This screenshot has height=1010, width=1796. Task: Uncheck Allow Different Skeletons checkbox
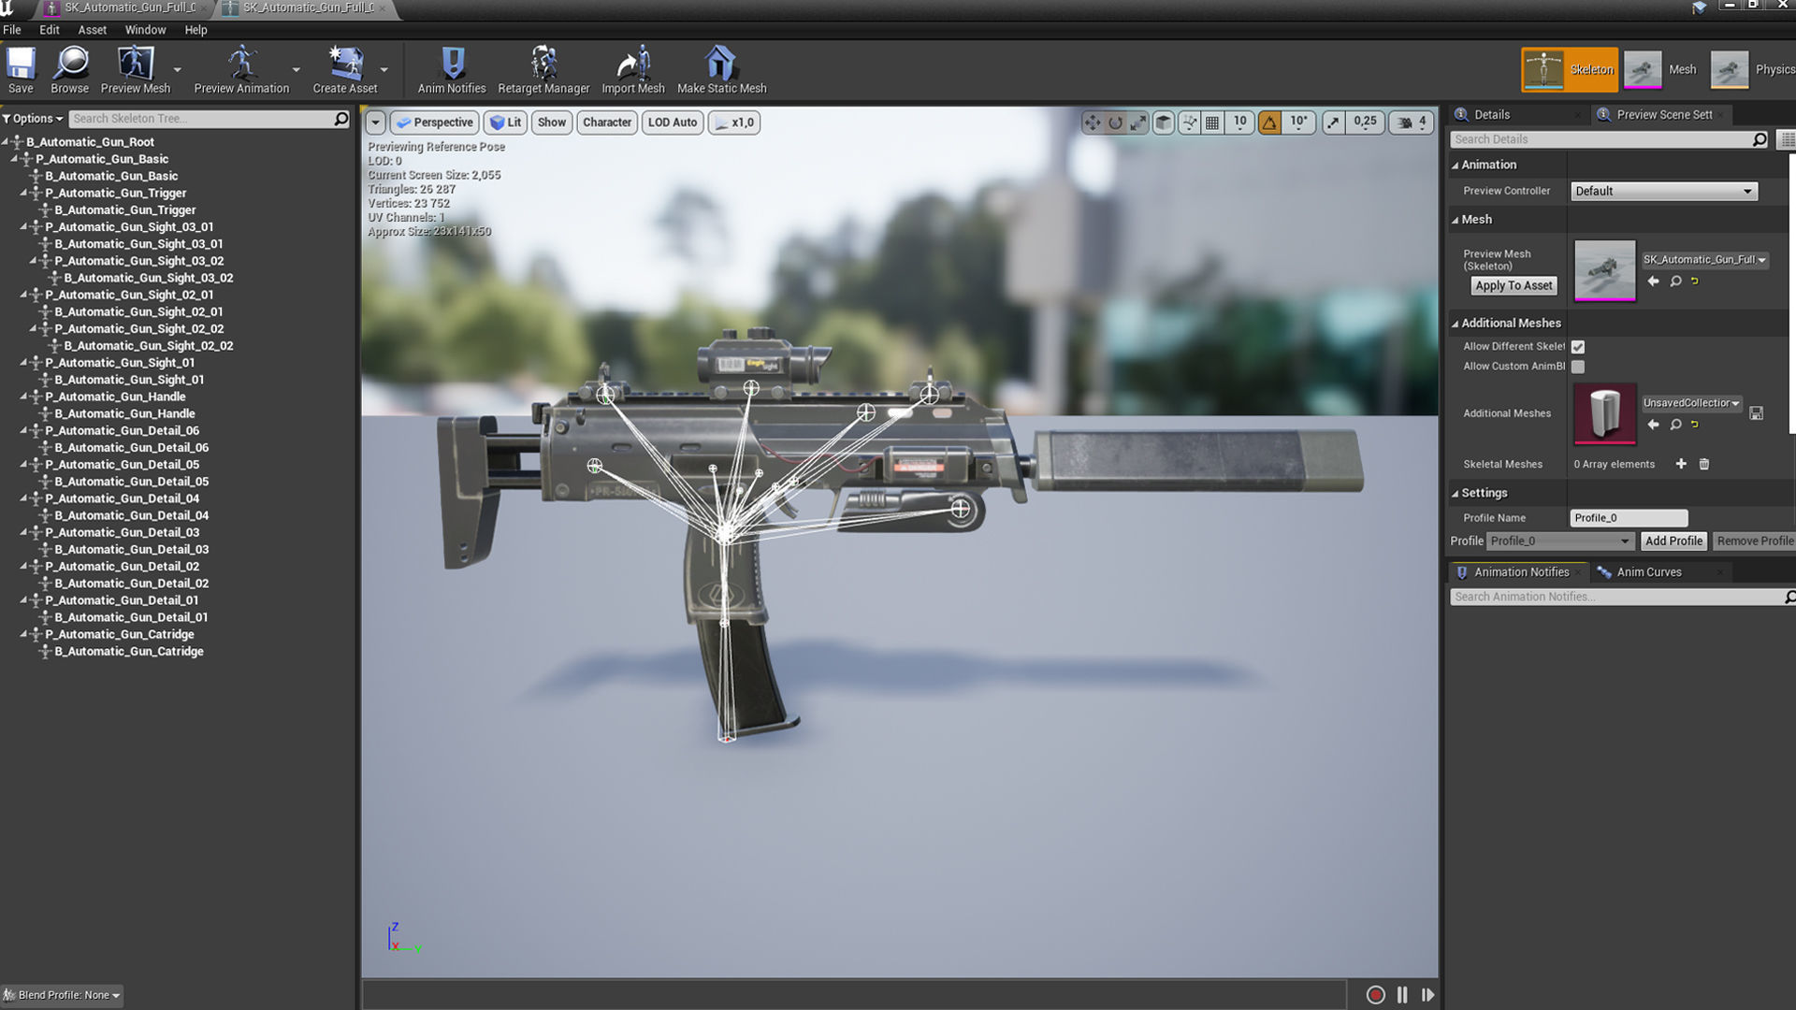[1578, 347]
